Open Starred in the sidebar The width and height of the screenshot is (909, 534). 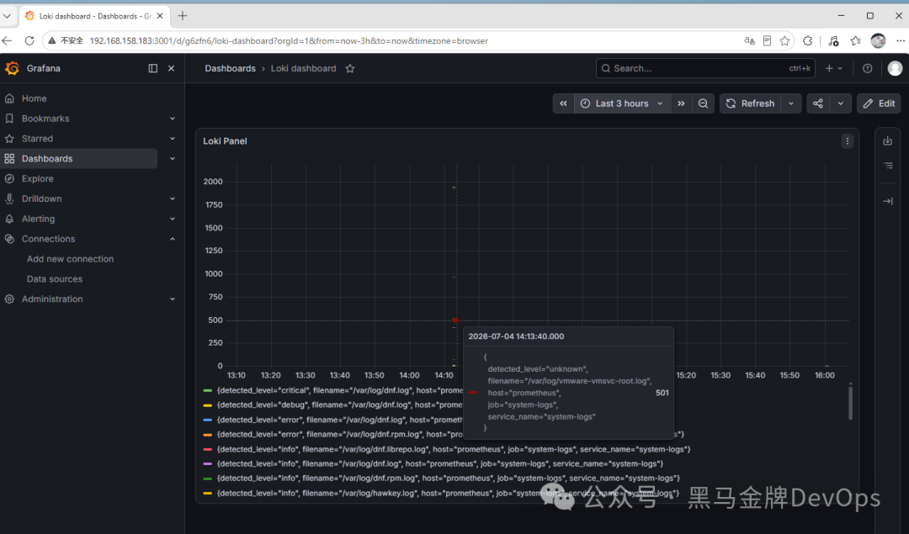(37, 139)
